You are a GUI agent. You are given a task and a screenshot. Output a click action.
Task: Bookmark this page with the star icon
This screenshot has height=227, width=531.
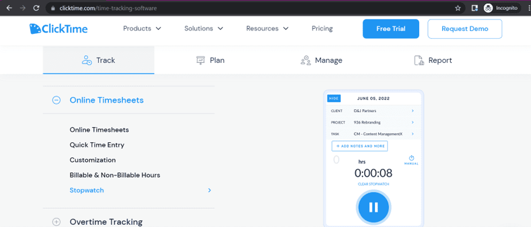(458, 8)
